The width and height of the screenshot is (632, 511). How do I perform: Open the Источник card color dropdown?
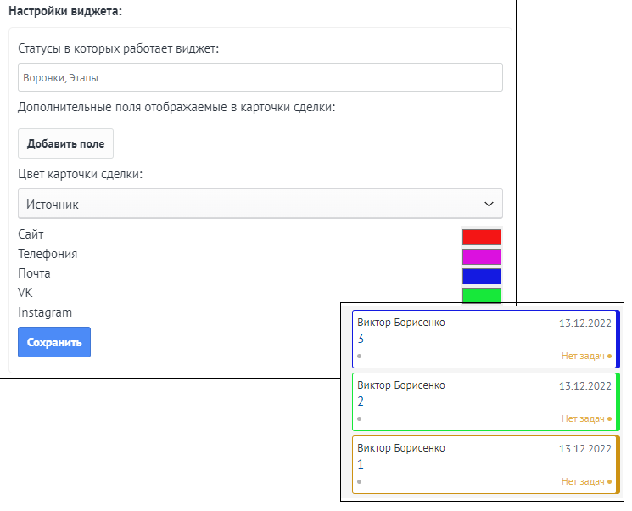pos(260,204)
